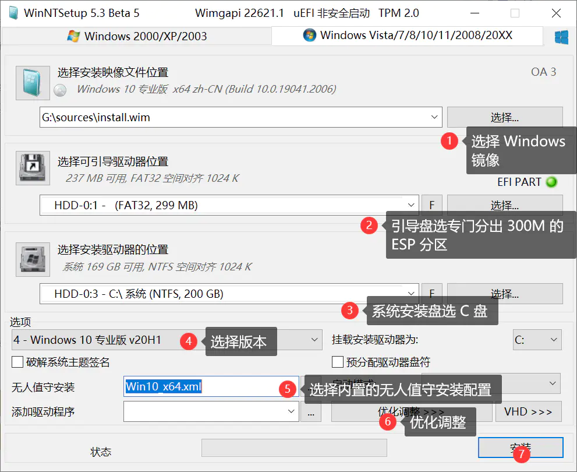Screen dimensions: 577x472
Task: Click 选择 button for installation drive
Action: (x=505, y=294)
